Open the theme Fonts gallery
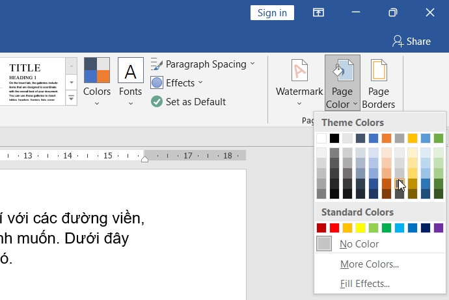The image size is (449, 300). point(131,81)
